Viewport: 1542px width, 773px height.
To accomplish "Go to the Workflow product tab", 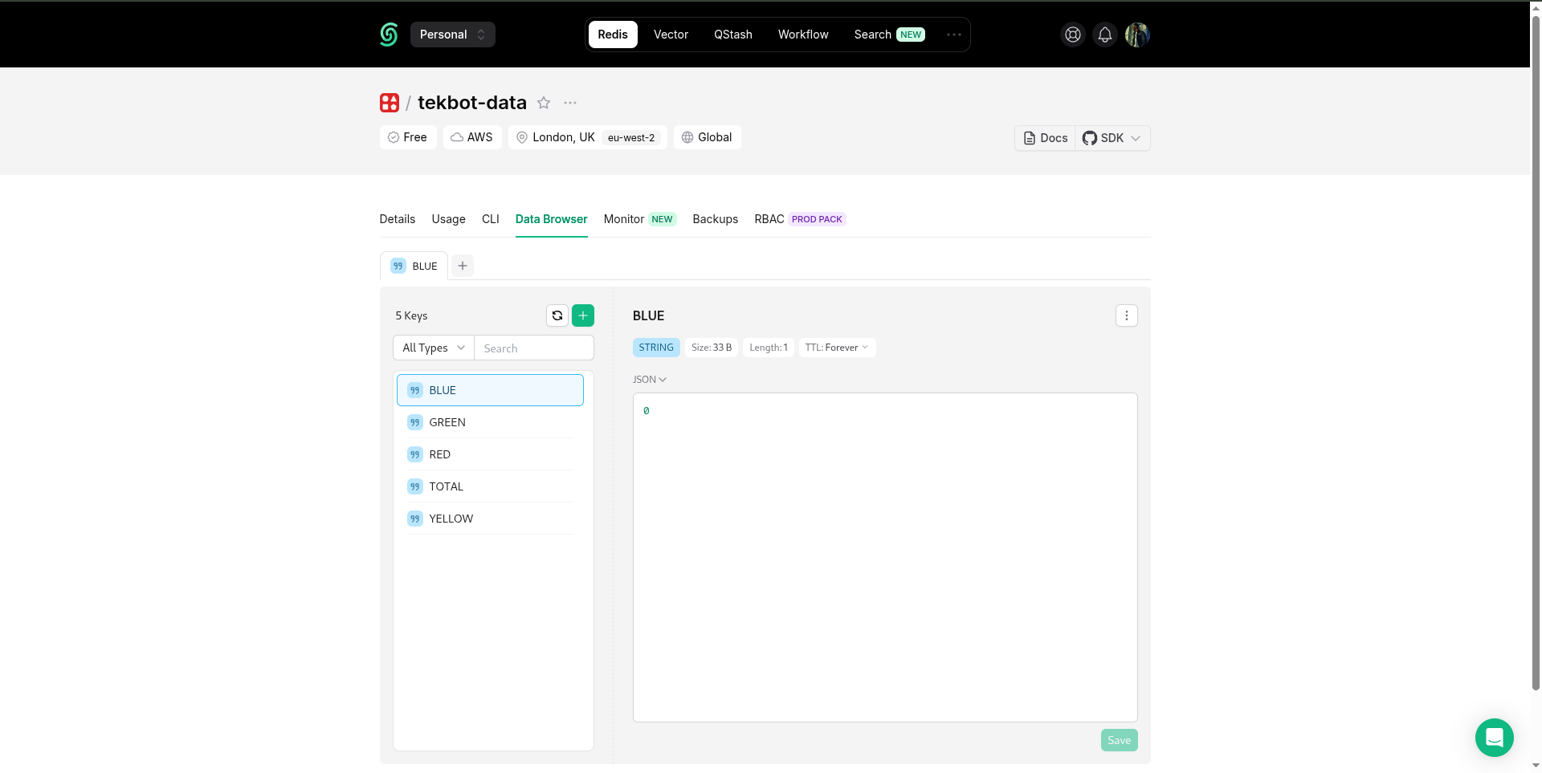I will 803,35.
